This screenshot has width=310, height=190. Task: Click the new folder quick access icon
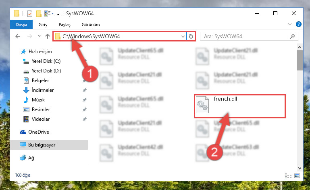point(39,14)
